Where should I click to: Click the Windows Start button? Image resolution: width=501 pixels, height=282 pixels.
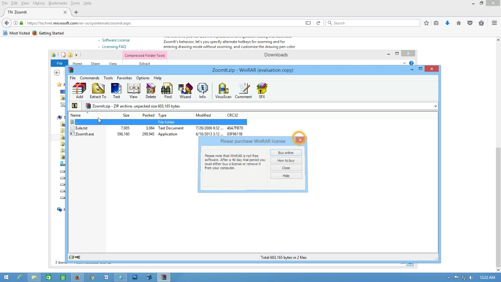click(x=6, y=277)
